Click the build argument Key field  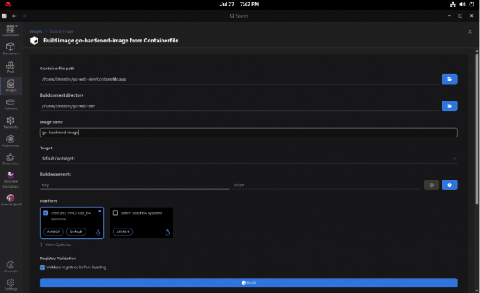coord(134,185)
